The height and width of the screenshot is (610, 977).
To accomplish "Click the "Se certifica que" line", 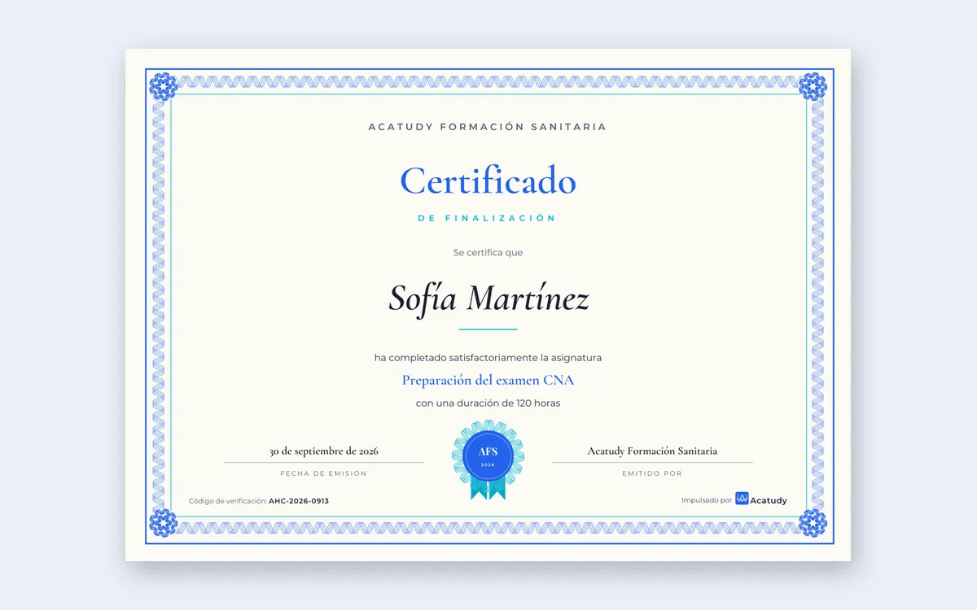I will [488, 253].
